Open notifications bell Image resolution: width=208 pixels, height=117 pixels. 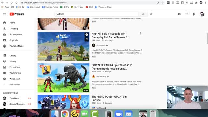click(194, 14)
